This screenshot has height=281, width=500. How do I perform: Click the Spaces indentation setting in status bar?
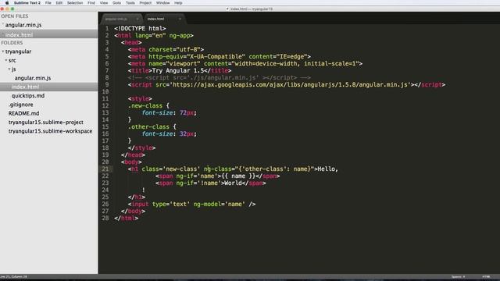(x=459, y=277)
